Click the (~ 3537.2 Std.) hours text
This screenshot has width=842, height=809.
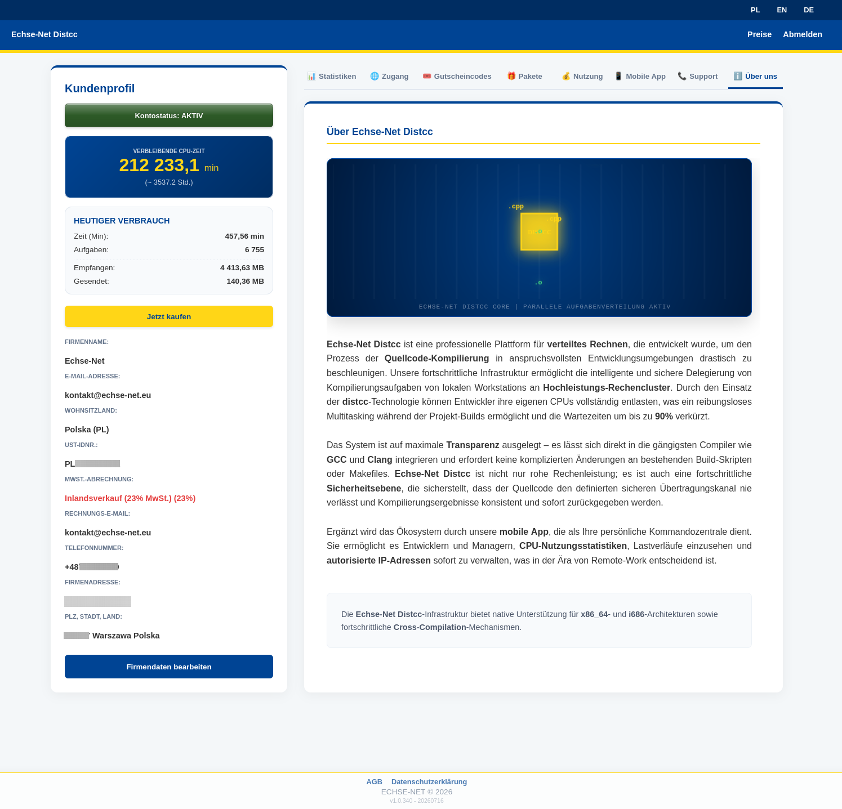(169, 182)
